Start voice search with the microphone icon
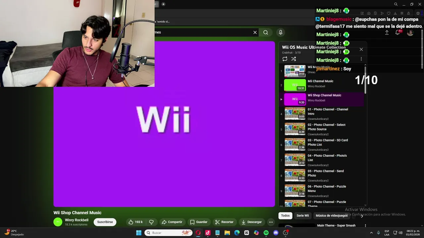 click(x=281, y=32)
